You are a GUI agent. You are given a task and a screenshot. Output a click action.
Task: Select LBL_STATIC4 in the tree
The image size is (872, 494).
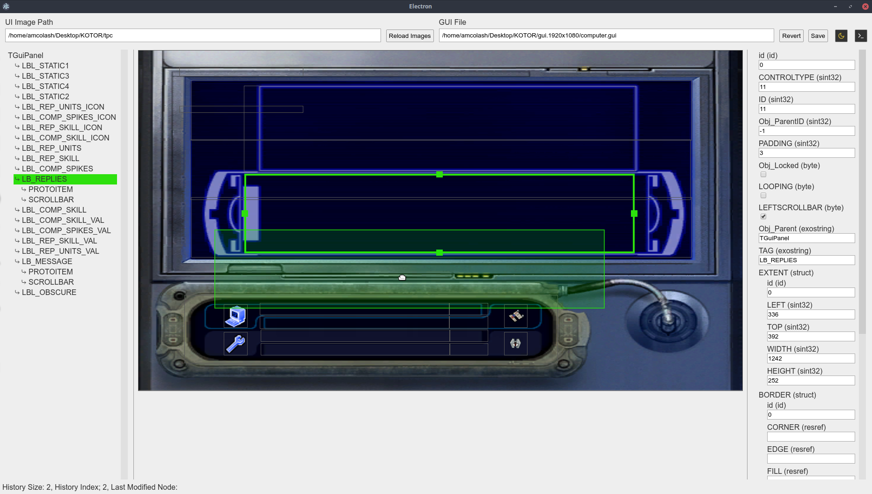coord(45,86)
